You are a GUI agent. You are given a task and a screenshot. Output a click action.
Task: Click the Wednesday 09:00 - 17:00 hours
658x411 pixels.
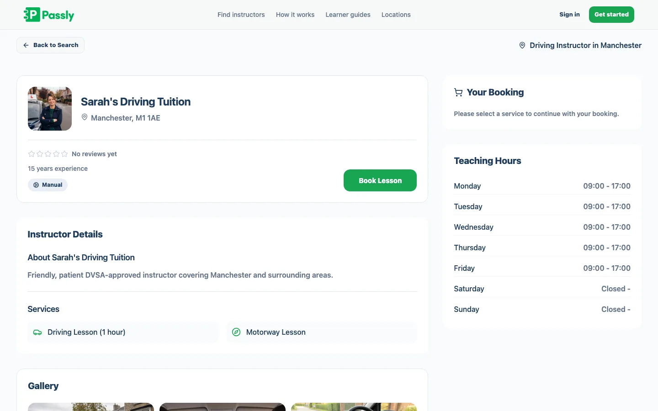pos(607,227)
